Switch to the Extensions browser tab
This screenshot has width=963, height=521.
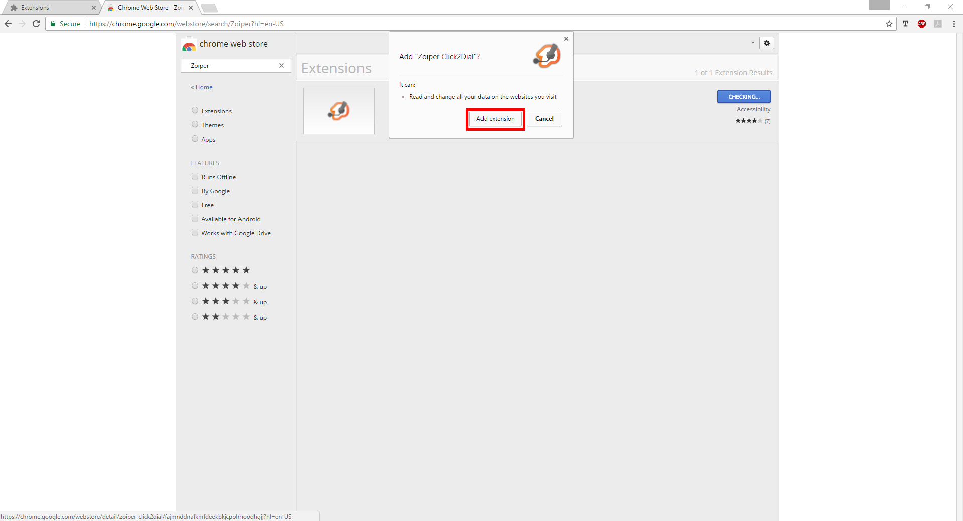[x=50, y=8]
